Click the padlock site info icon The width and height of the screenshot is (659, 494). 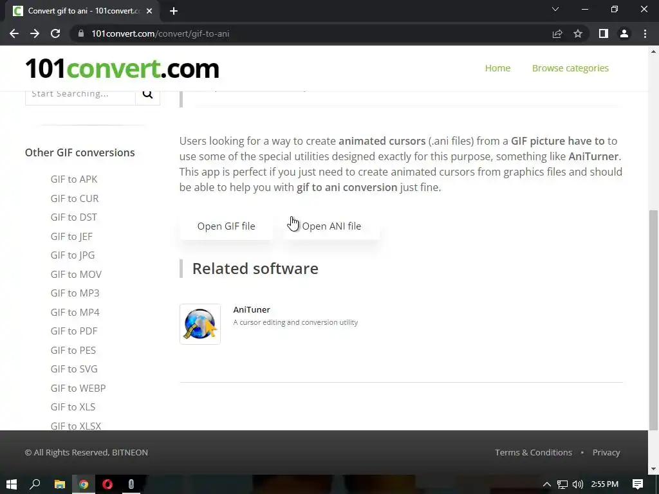coord(81,33)
